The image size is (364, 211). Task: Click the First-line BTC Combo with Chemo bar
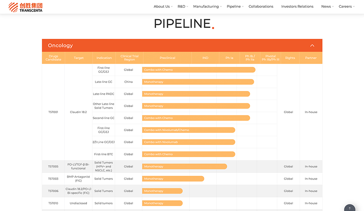tap(189, 154)
